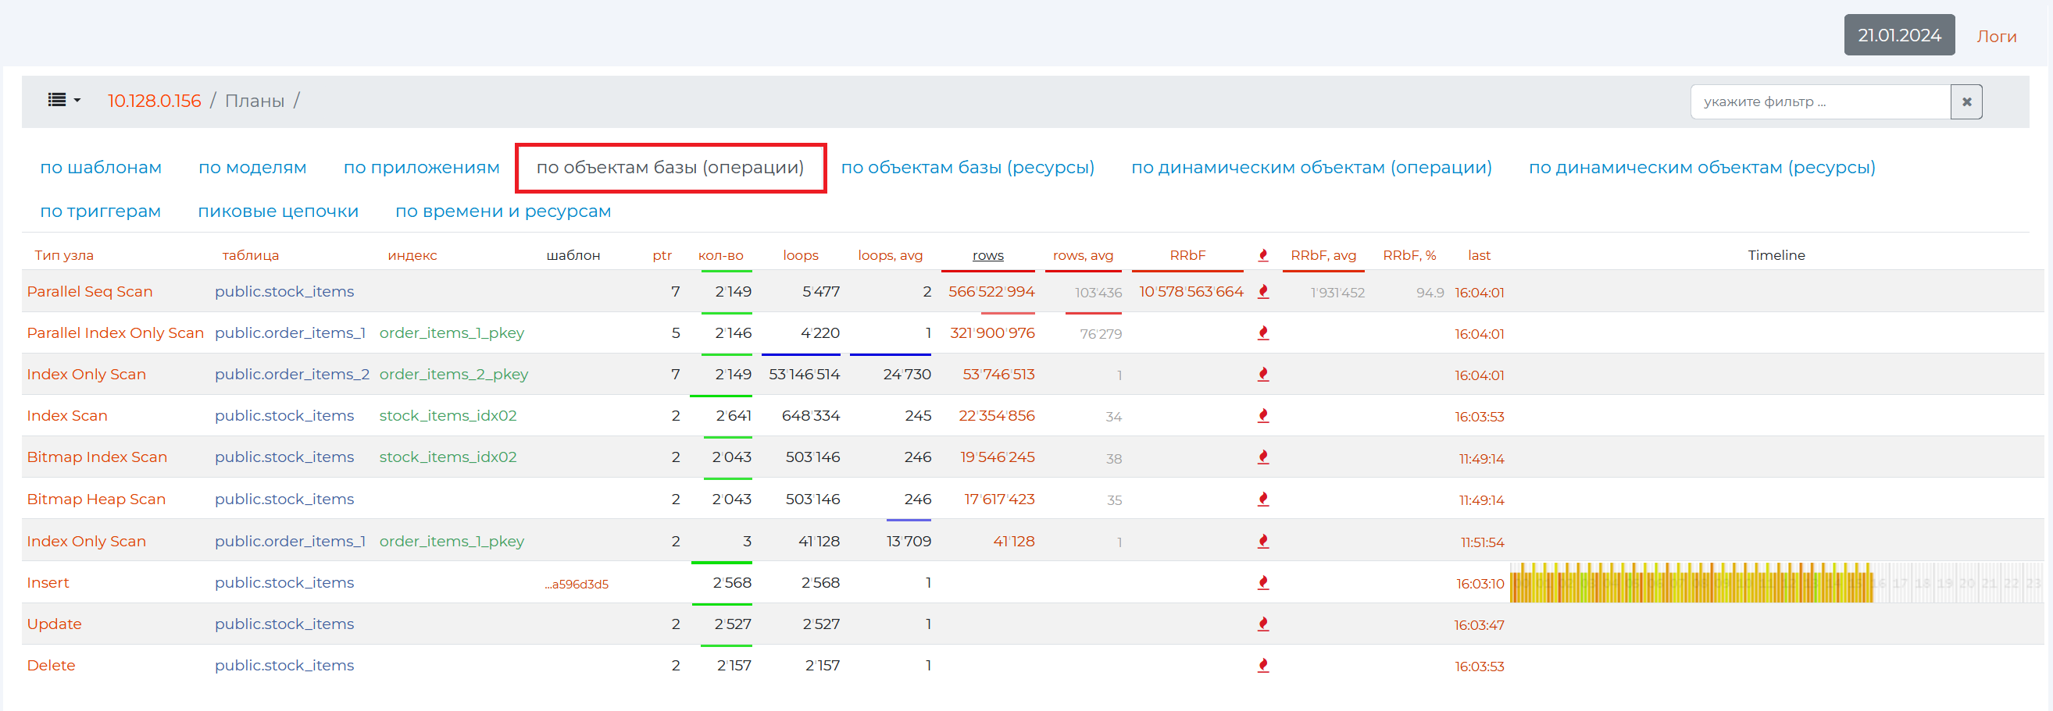Sort by loops column header
Screen dimensions: 2053x711
pos(800,255)
